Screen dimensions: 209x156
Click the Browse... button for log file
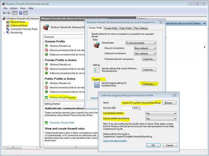point(169,103)
